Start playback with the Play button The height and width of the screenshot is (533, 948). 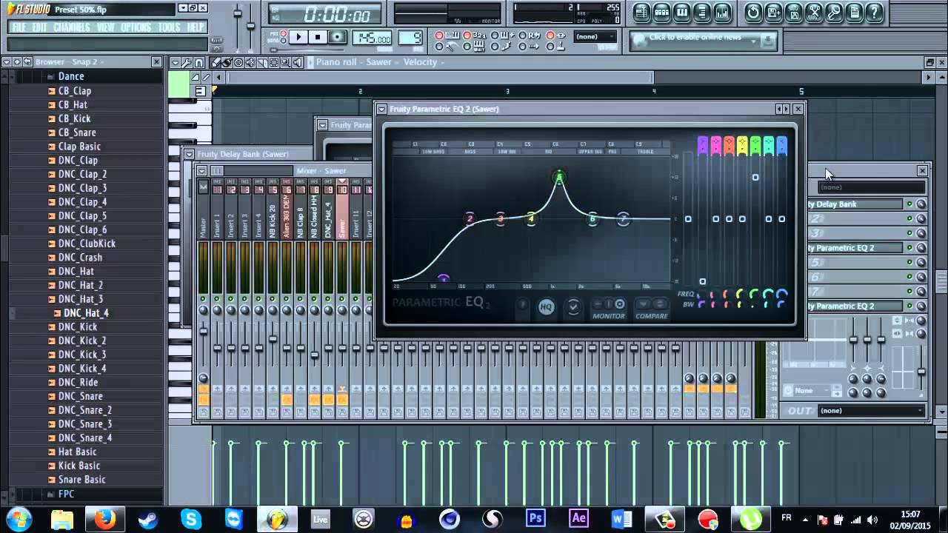[298, 37]
